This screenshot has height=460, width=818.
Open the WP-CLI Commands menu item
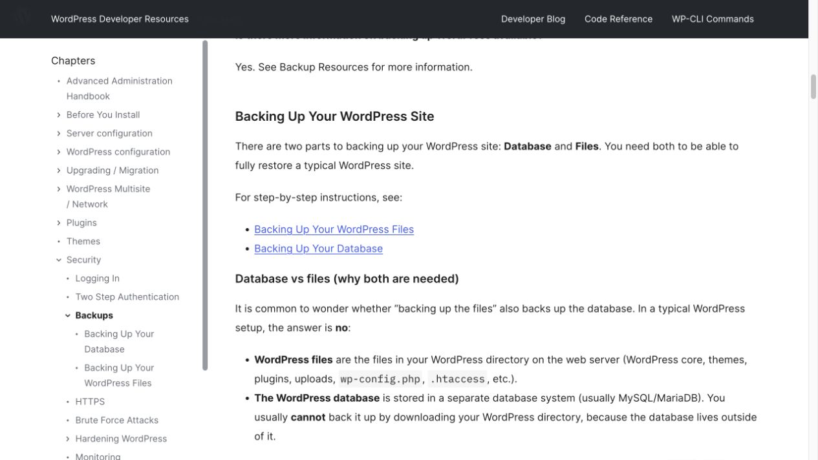(713, 19)
